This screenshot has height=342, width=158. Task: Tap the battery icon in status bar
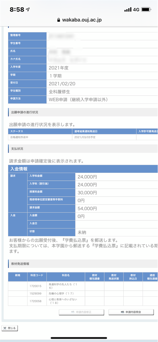146,10
